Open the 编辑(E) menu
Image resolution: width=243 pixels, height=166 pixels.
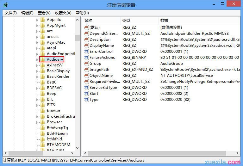coord(27,13)
